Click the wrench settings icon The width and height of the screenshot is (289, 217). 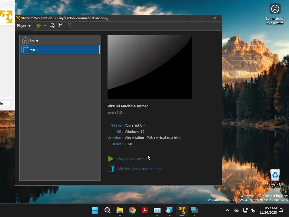111,169
